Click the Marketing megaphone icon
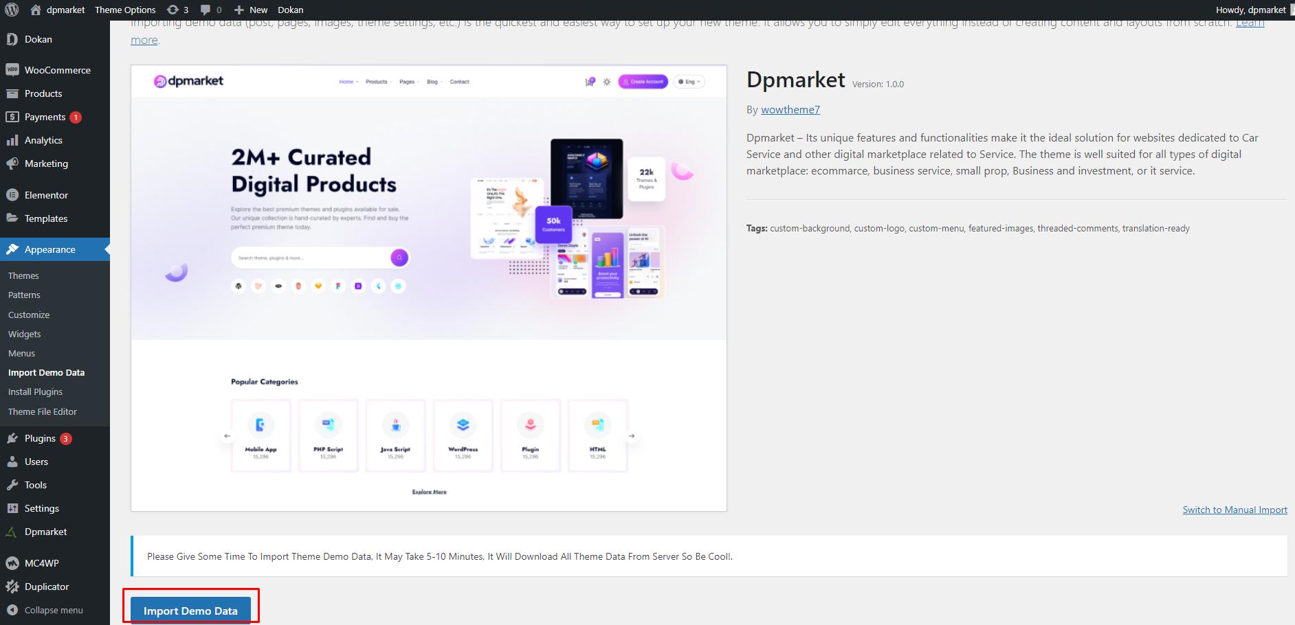Viewport: 1295px width, 625px height. 12,163
